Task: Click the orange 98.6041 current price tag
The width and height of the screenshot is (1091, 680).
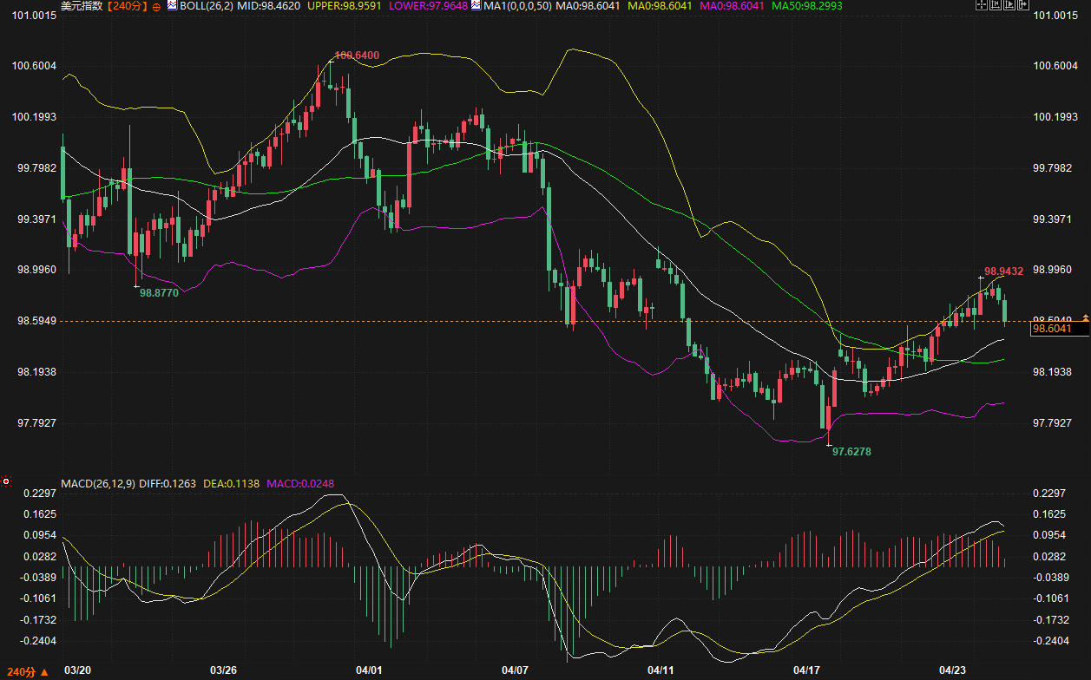Action: [1052, 329]
